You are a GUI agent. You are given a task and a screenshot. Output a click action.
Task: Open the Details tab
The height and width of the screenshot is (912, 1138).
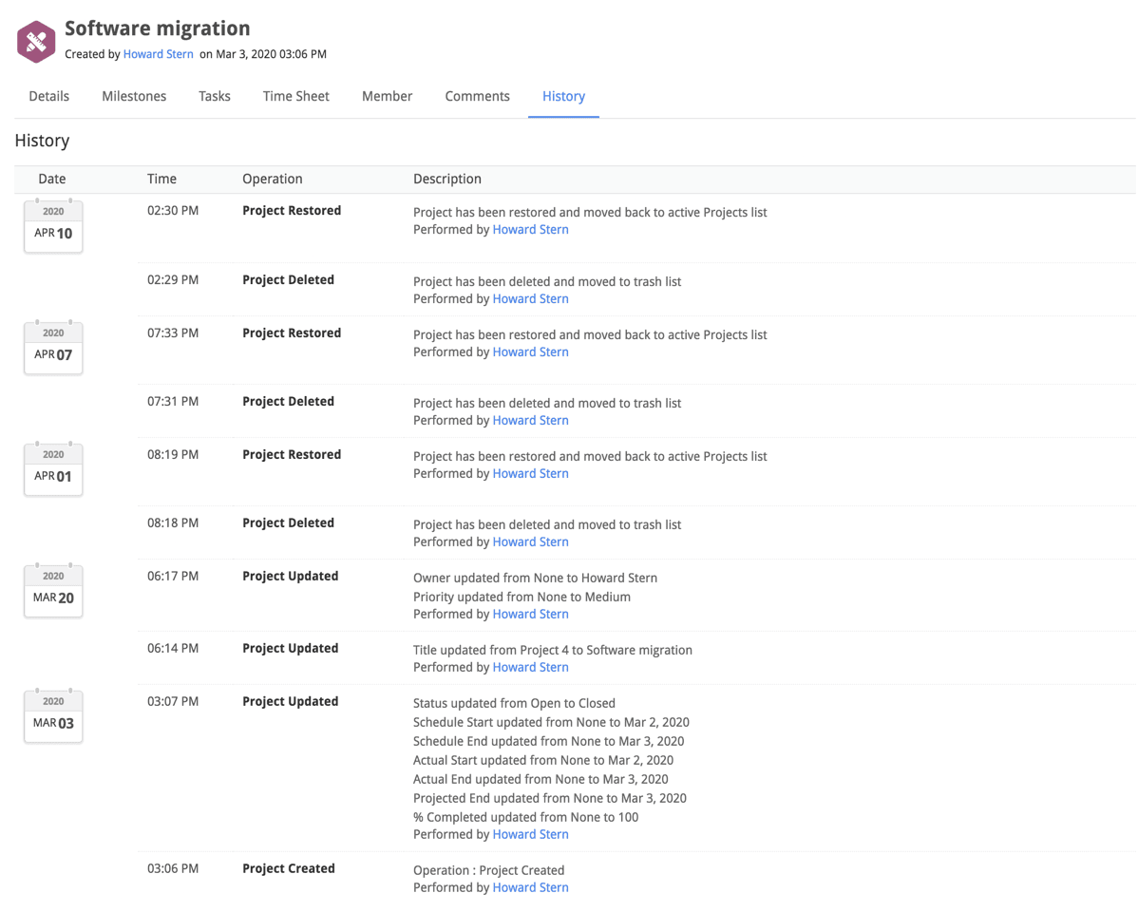coord(49,96)
